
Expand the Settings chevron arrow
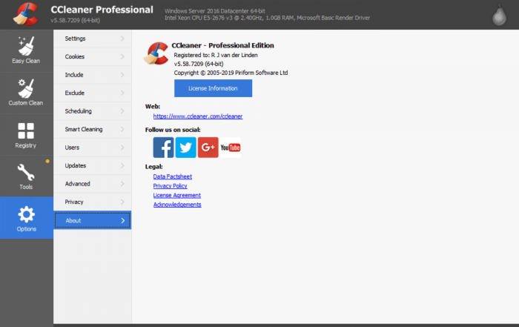point(122,38)
